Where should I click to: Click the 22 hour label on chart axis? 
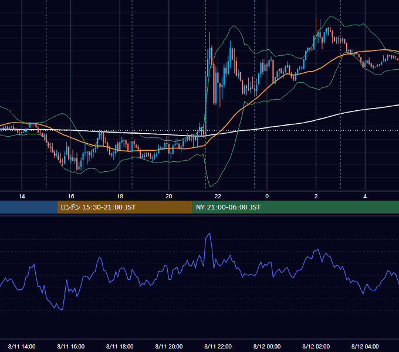[x=218, y=197]
